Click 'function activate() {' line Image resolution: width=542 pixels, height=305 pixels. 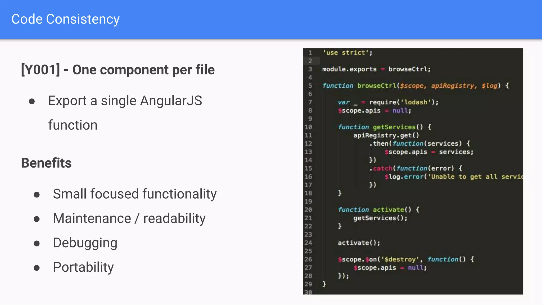[378, 210]
